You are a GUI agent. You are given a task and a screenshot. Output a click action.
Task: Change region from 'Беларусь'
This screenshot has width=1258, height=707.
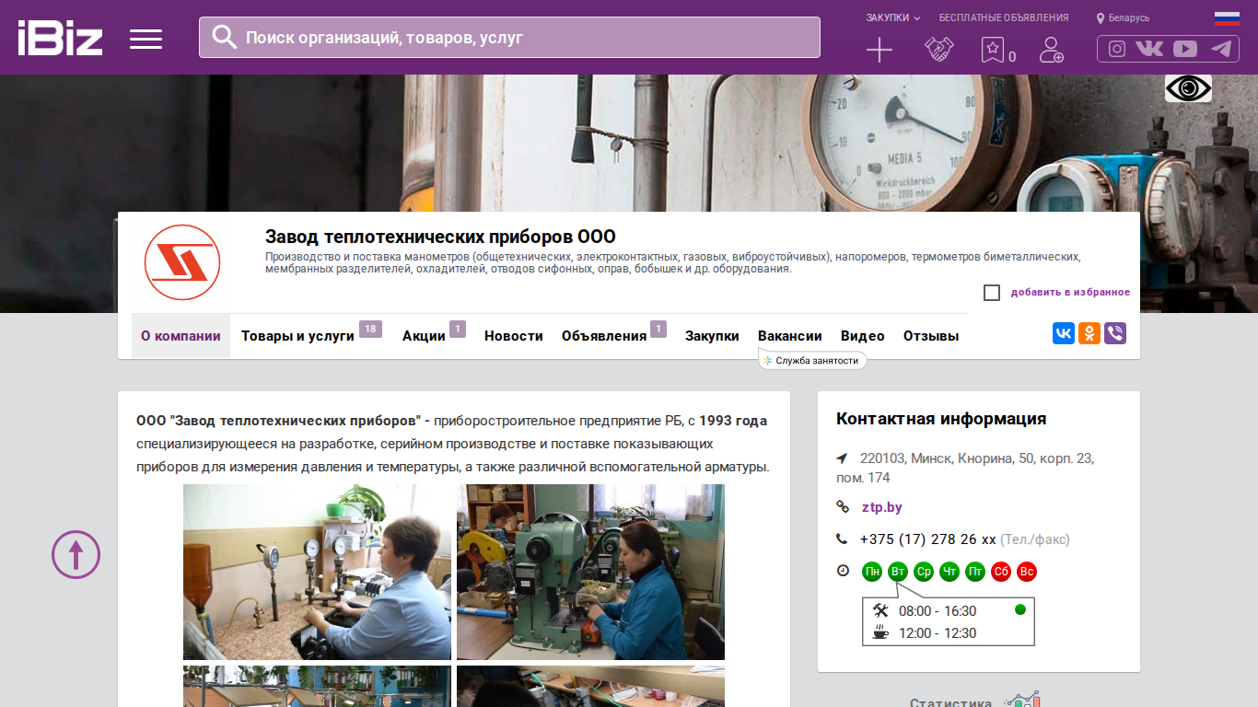(1124, 17)
